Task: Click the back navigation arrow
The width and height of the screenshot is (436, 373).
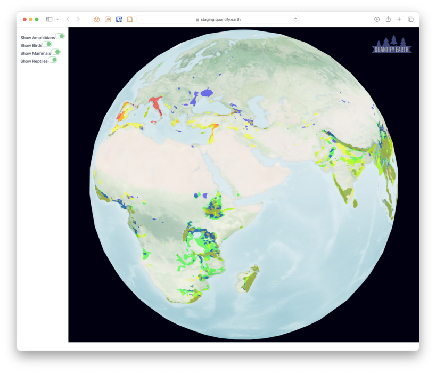Action: [x=67, y=19]
